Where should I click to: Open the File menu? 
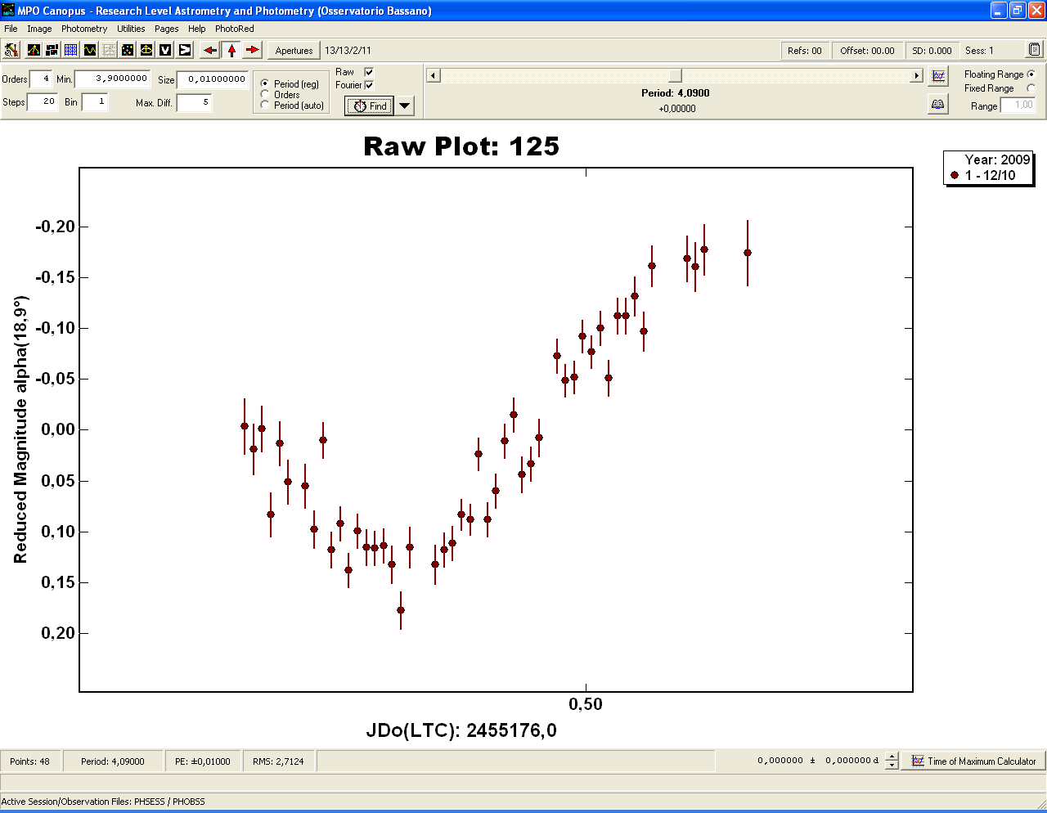coord(11,29)
